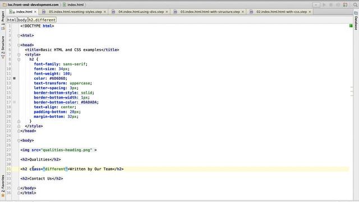Click the Database panel icon
Image resolution: width=359 pixels, height=202 pixels.
coord(356,13)
